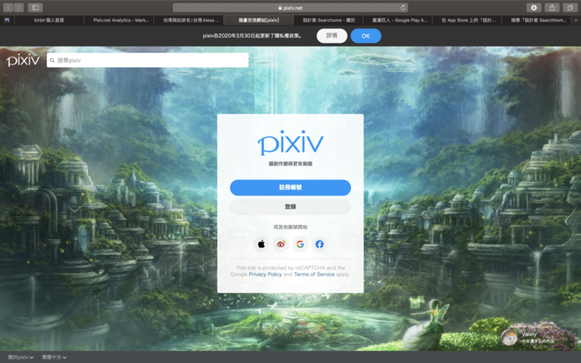Add a new tab with the plus button
The image size is (581, 363).
coord(576,20)
